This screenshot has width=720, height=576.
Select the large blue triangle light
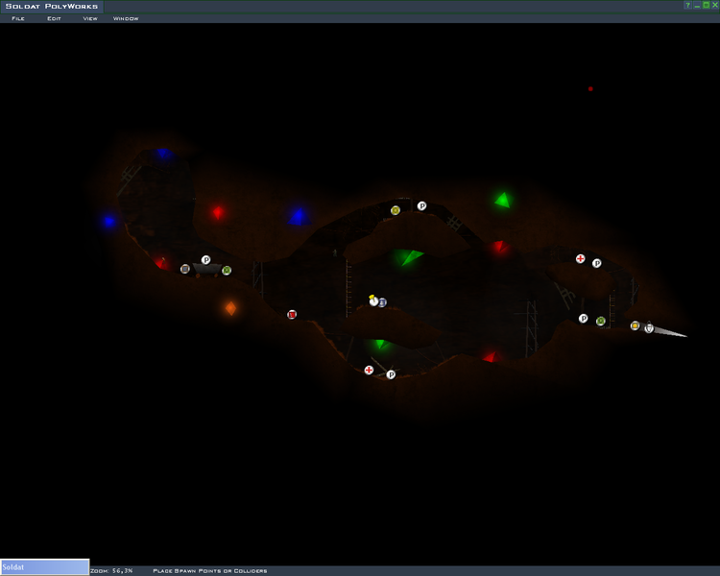(x=299, y=217)
